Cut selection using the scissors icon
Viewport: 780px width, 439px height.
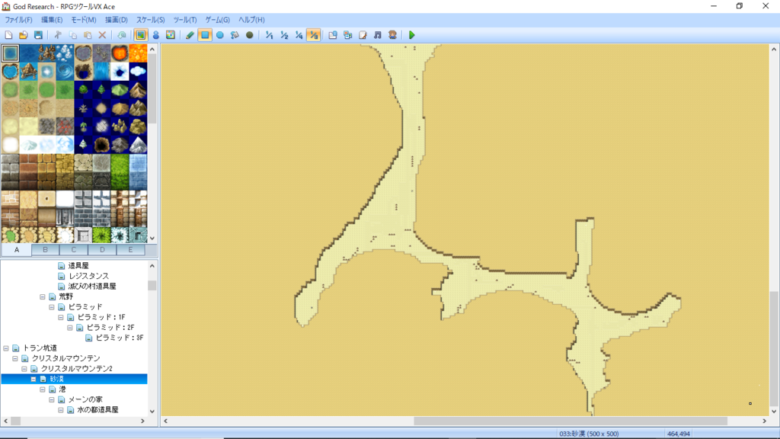coord(58,35)
